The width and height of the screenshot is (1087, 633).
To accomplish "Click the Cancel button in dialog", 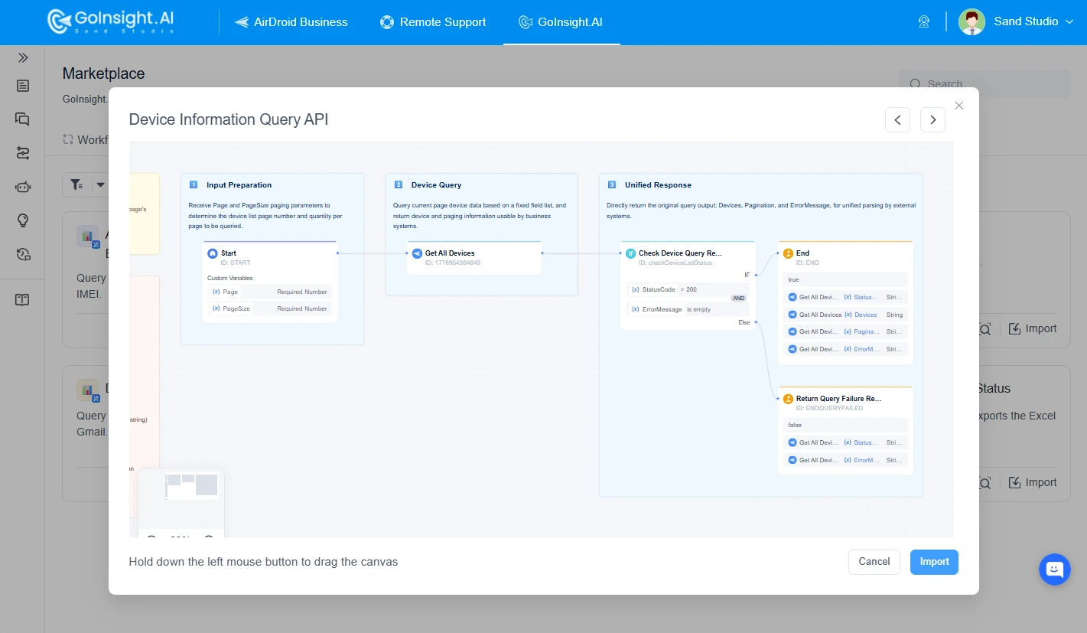I will (x=874, y=562).
